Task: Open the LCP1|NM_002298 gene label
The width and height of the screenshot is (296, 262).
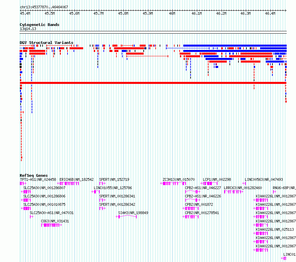Action: [x=217, y=179]
